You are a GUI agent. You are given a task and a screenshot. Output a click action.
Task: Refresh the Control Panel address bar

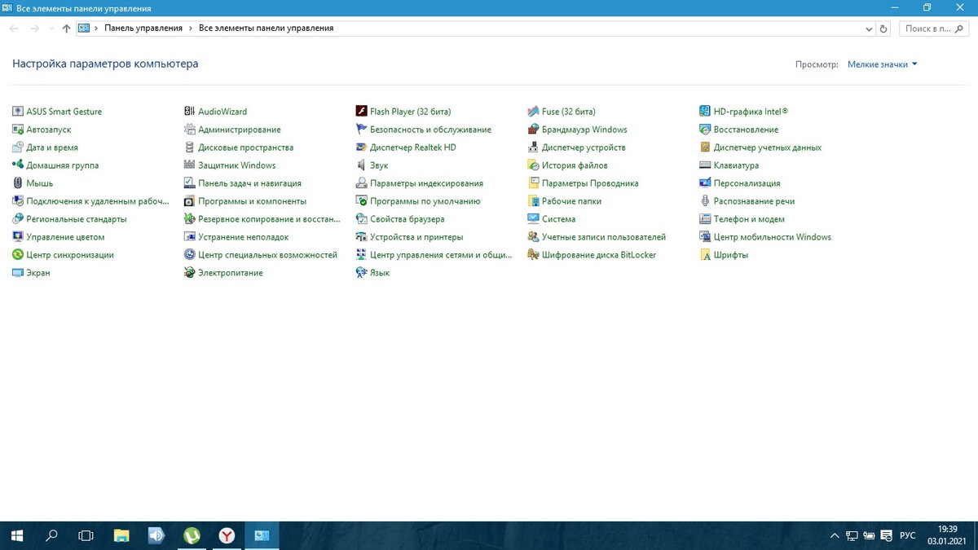tap(883, 29)
